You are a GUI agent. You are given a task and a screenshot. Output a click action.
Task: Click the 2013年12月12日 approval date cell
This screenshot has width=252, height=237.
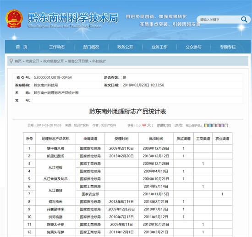[x=156, y=156]
